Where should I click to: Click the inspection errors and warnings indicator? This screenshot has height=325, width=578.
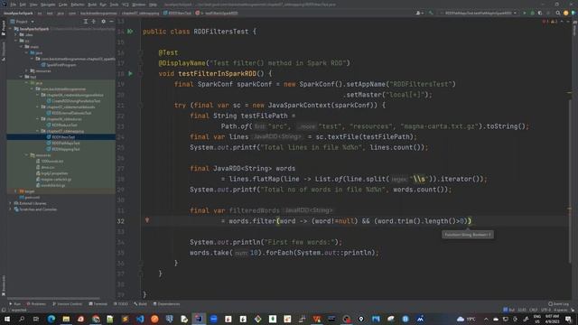550,22
